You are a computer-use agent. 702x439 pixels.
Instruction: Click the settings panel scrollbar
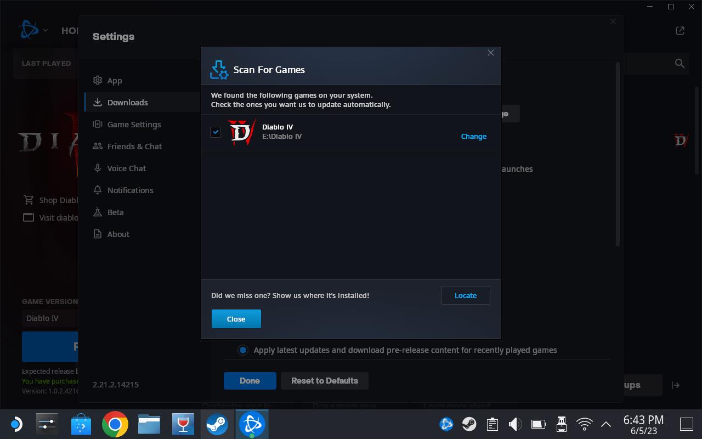pyautogui.click(x=618, y=154)
